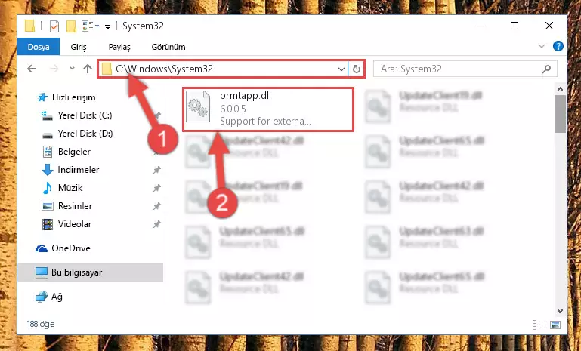Switch to large icons view in status bar

click(555, 325)
